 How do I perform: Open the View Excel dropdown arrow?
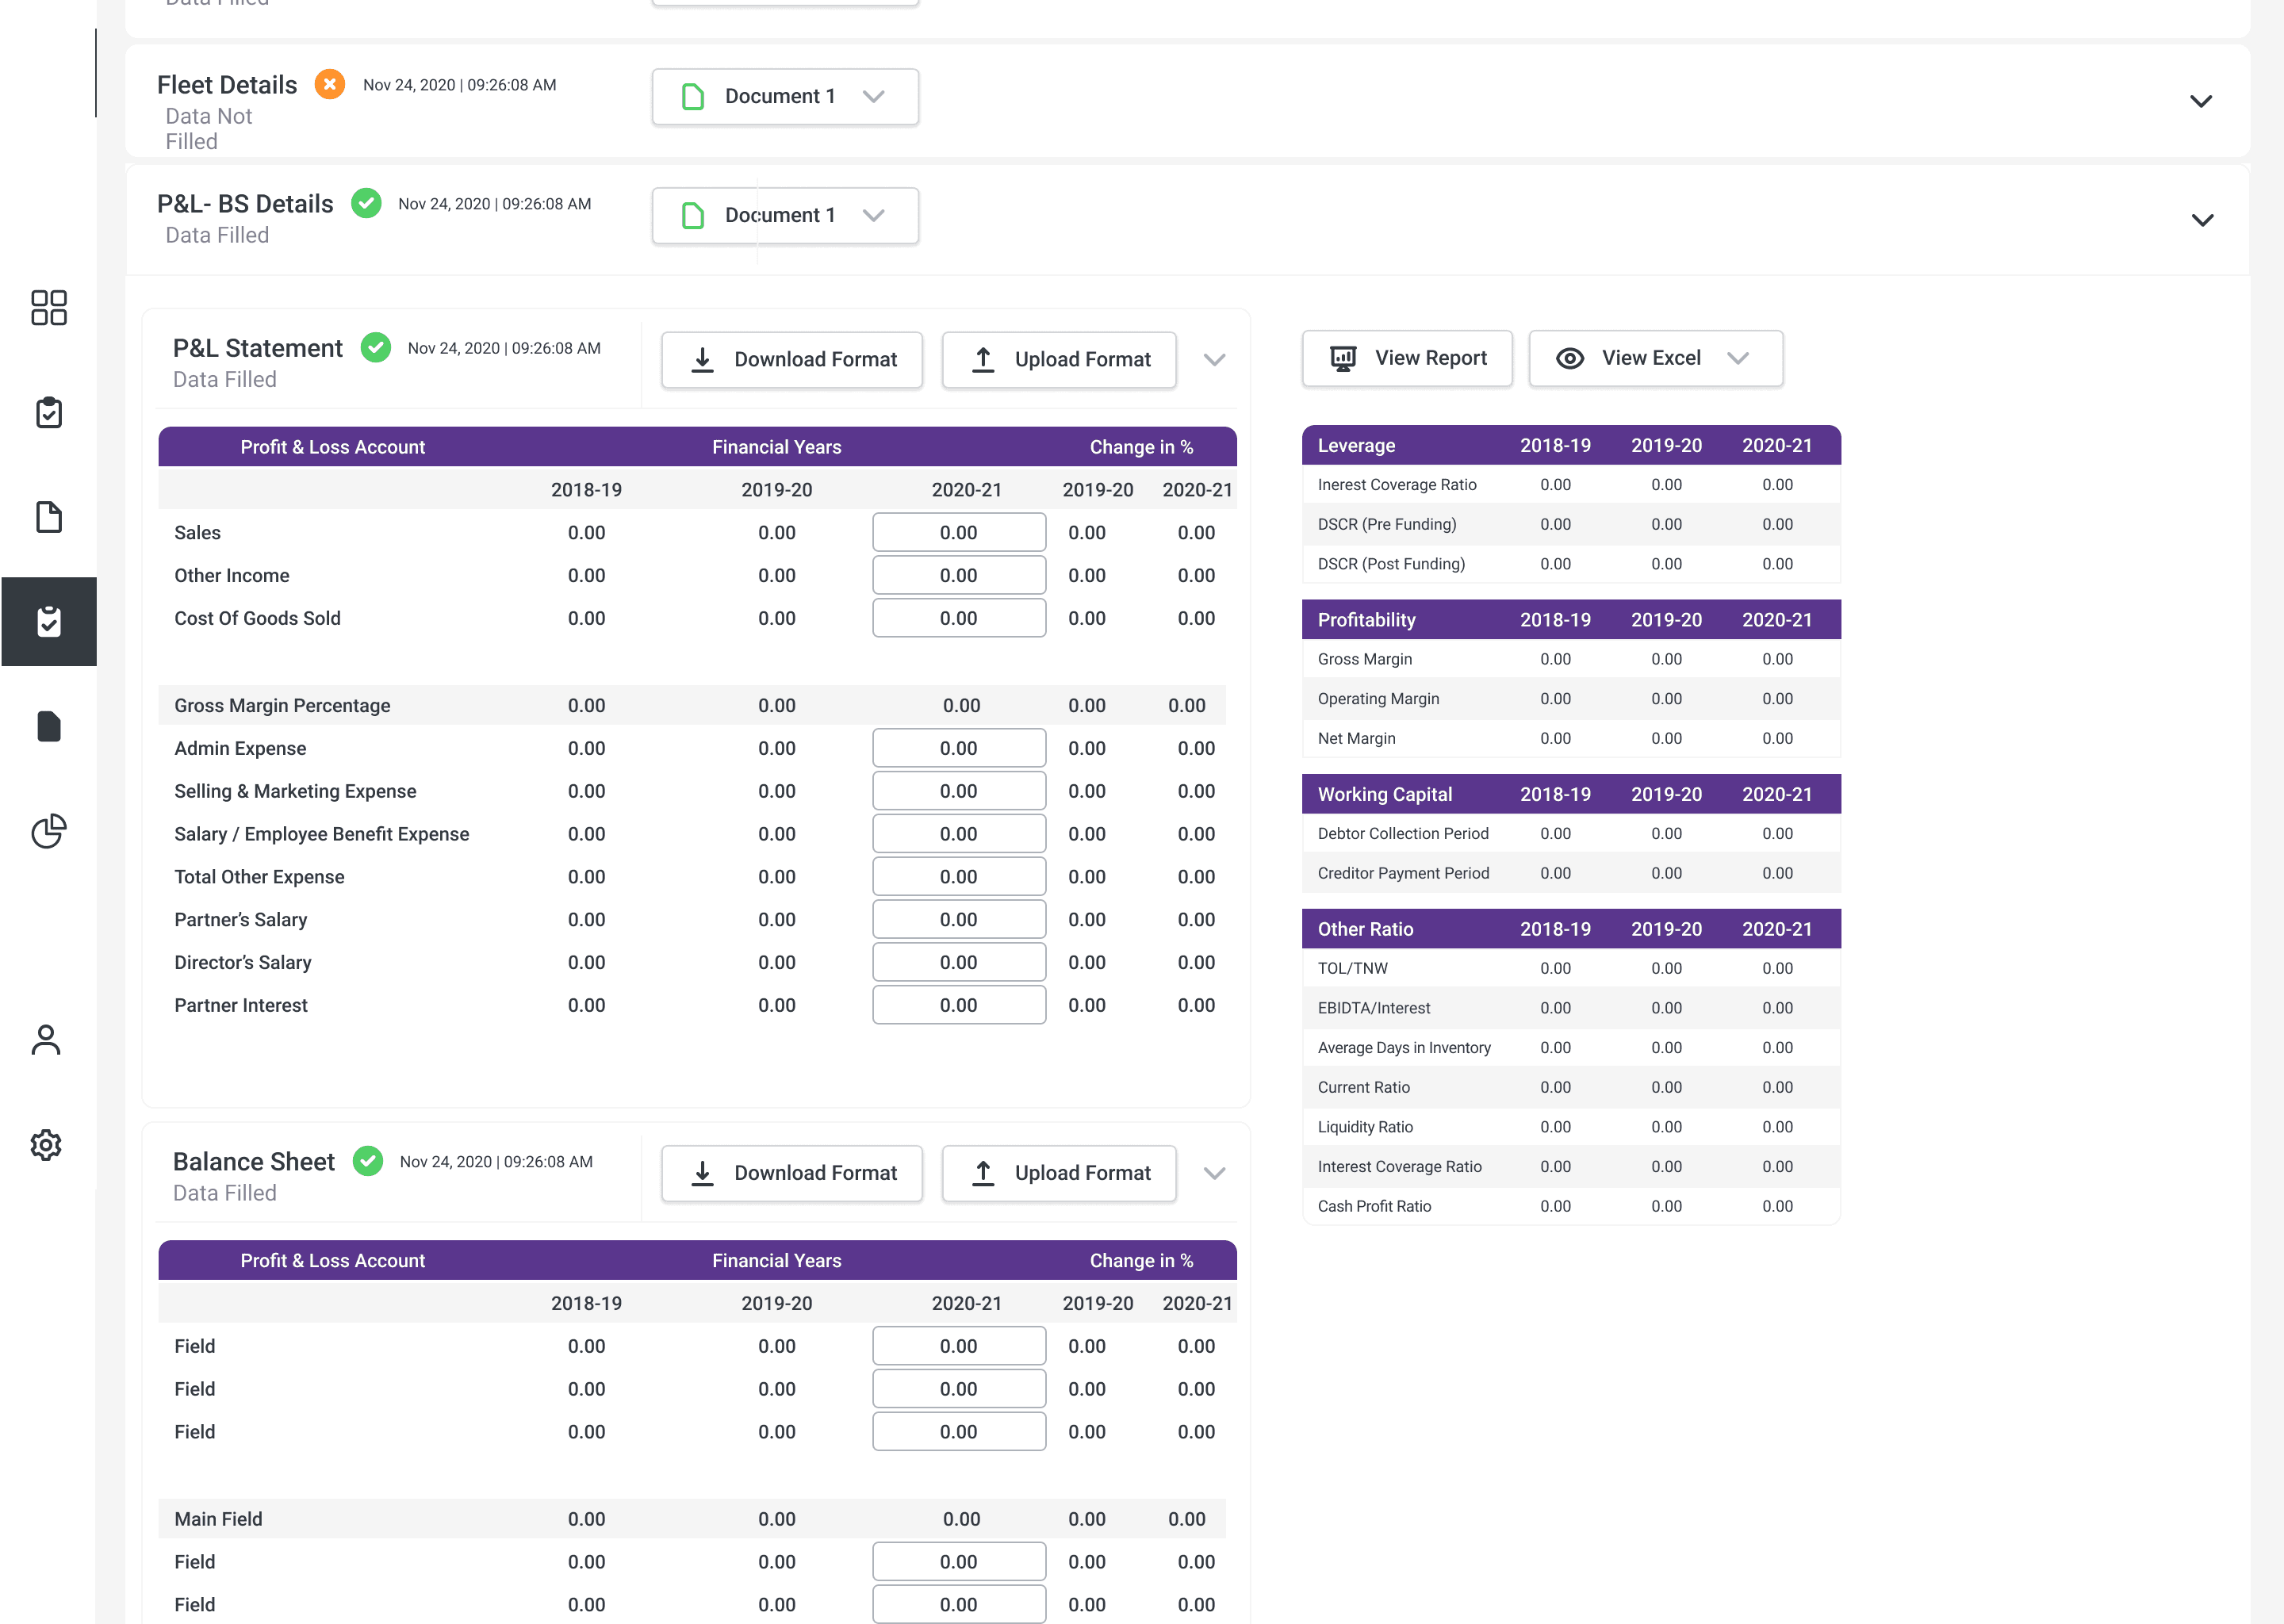(1738, 358)
